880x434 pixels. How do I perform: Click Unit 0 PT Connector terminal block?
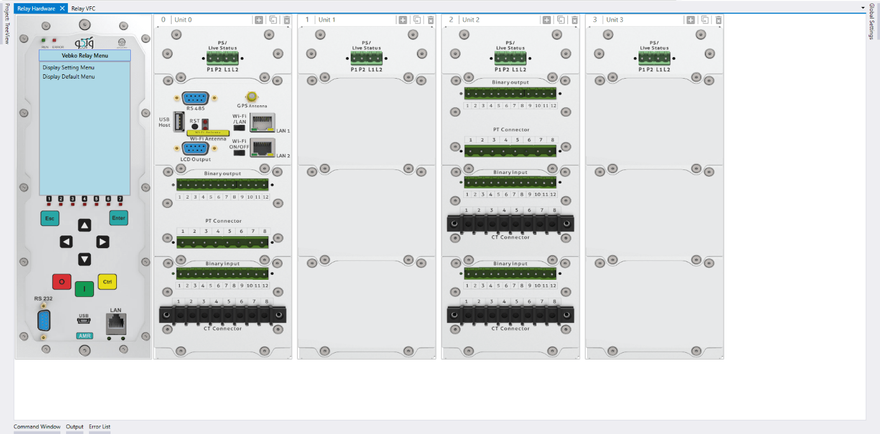click(x=223, y=242)
